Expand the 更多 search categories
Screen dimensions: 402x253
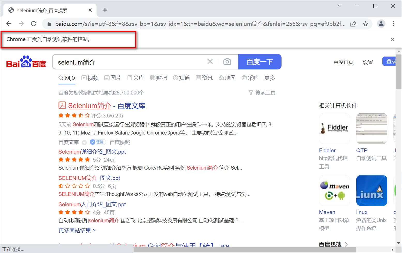[270, 78]
